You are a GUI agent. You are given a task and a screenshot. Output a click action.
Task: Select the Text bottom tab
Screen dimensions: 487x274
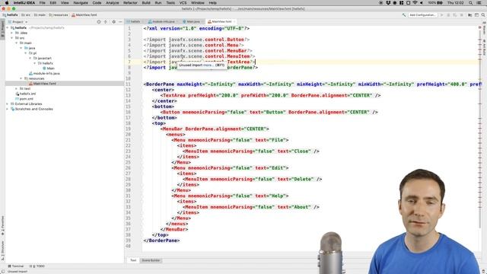click(x=133, y=260)
